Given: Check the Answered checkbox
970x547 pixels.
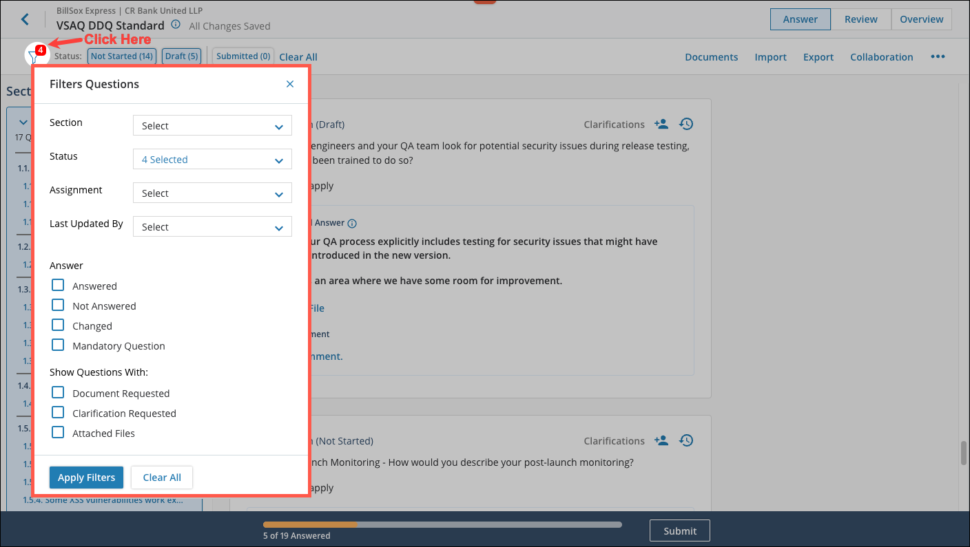Looking at the screenshot, I should 59,286.
